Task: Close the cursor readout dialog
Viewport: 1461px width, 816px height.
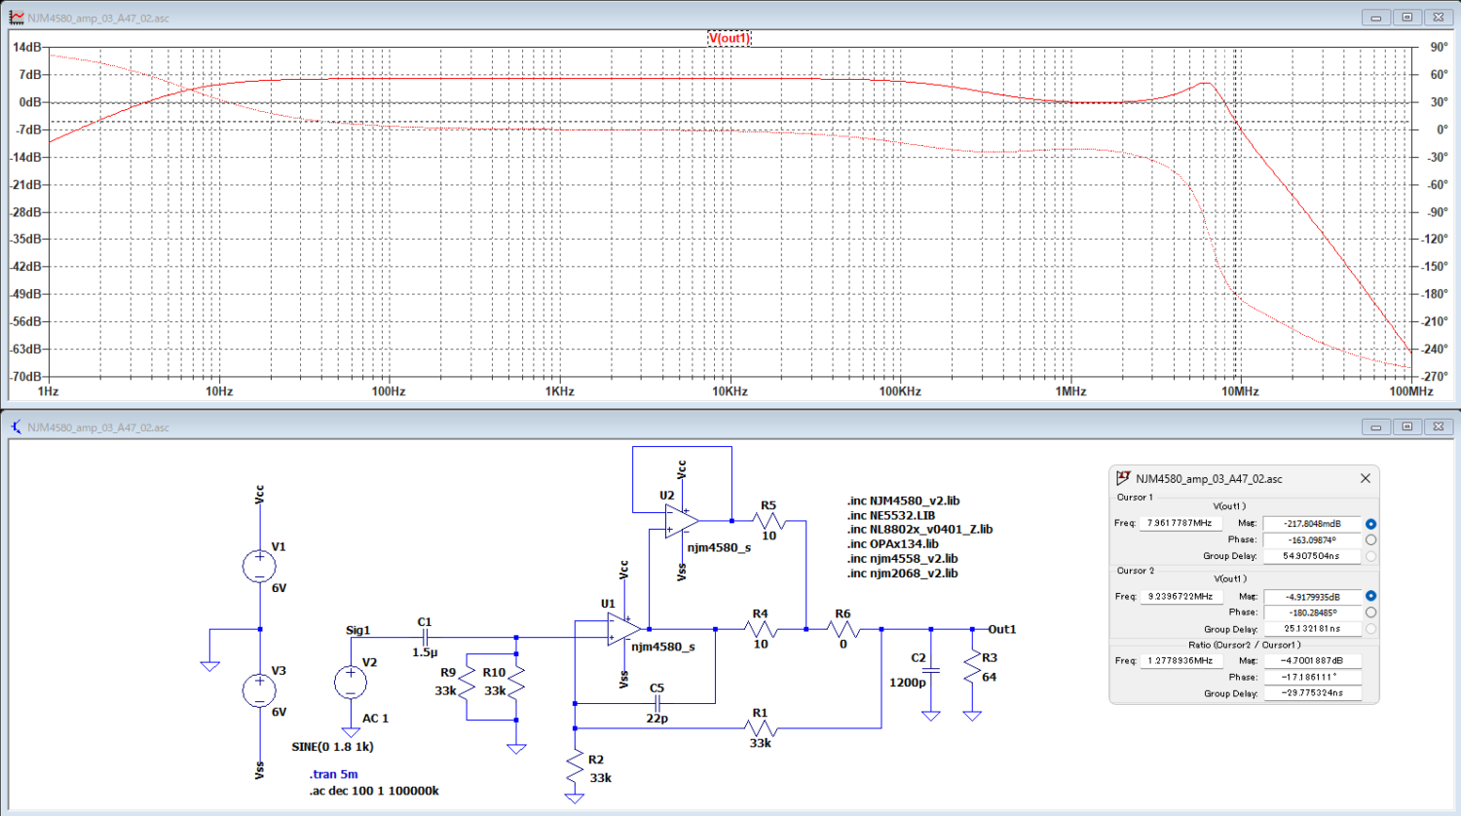Action: coord(1365,478)
